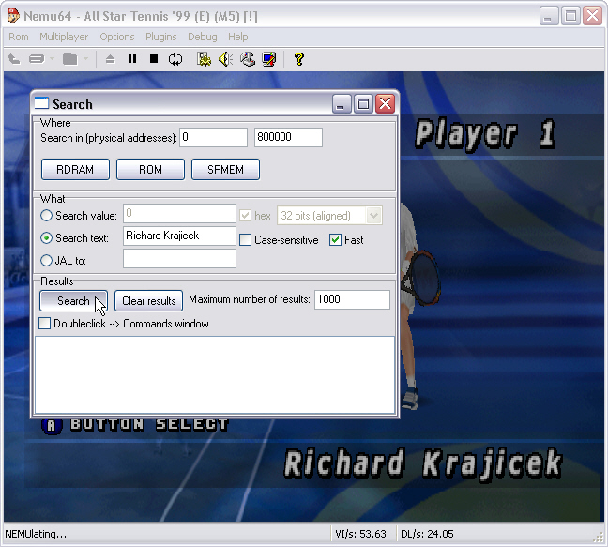Click the SPMEM button

[x=225, y=170]
